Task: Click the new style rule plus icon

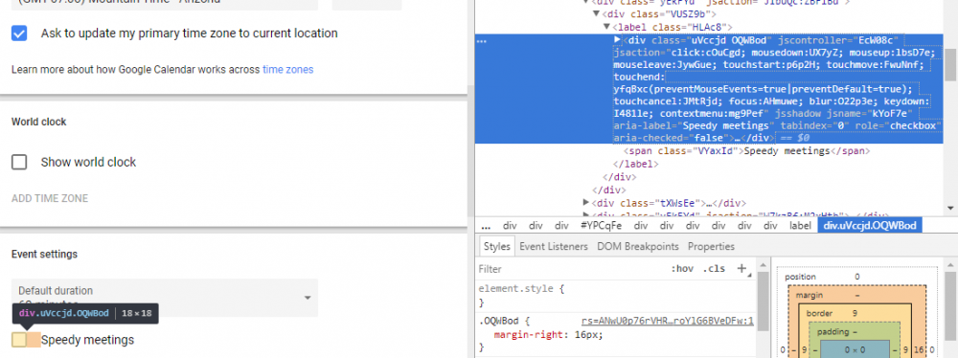Action: 741,268
